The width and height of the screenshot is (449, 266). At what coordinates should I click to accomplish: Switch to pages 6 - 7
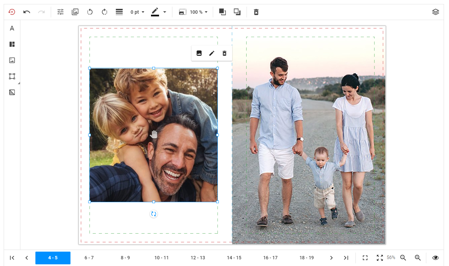(x=89, y=258)
